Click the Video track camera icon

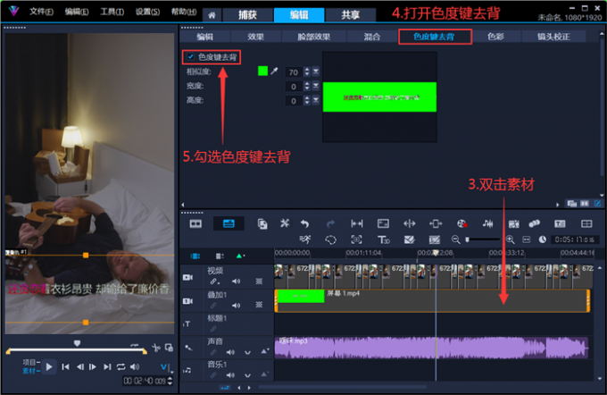tap(187, 277)
